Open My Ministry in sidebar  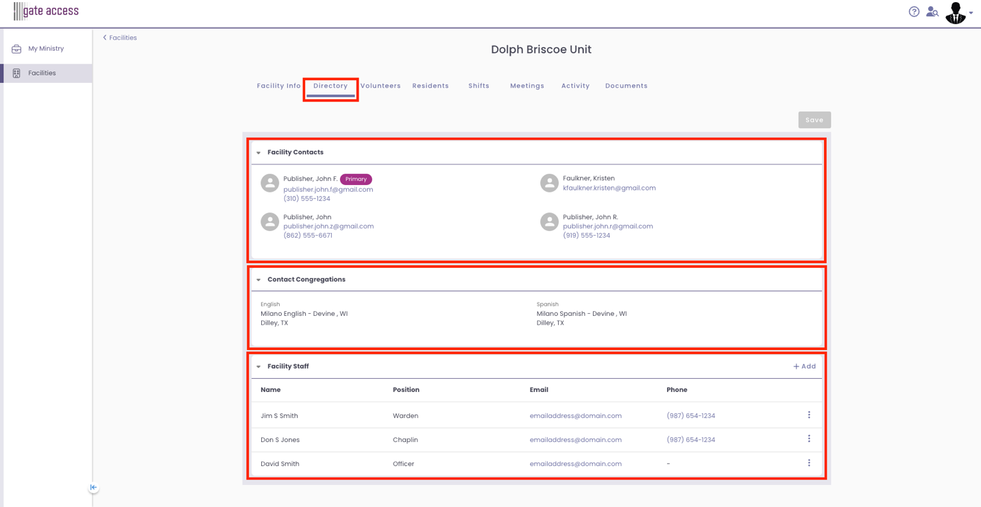pyautogui.click(x=46, y=49)
